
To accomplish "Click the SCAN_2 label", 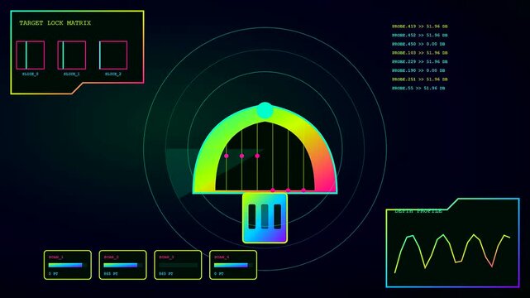I will 111,257.
